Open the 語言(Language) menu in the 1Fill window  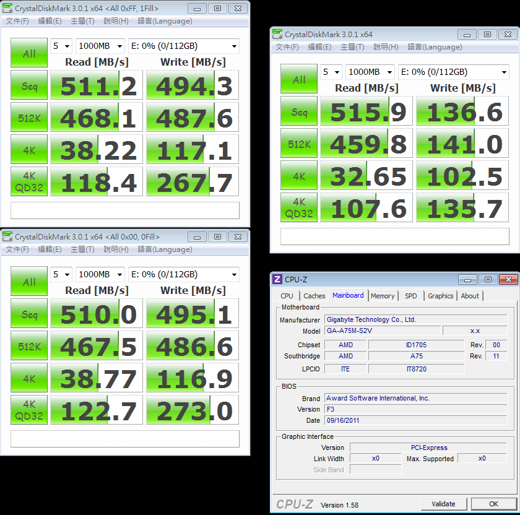165,21
